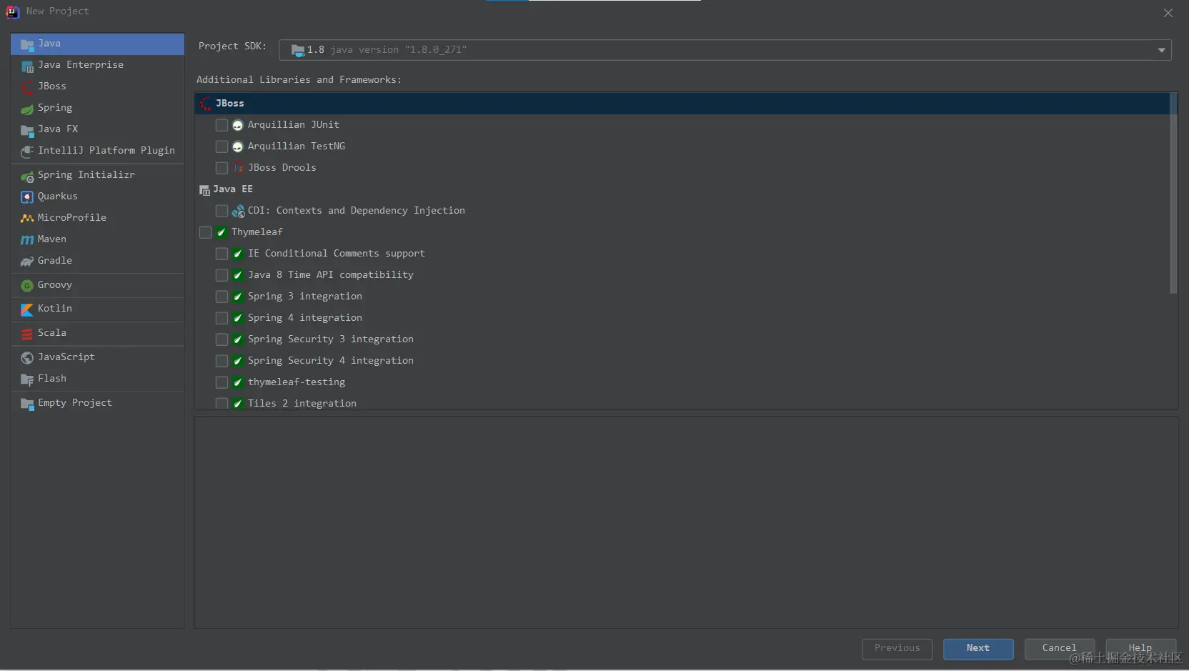This screenshot has width=1189, height=671.
Task: Choose Java Enterprise project type
Action: (97, 65)
